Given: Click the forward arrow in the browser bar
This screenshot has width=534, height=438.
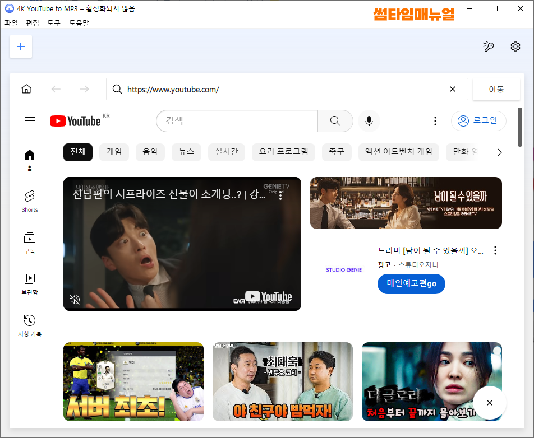Looking at the screenshot, I should pos(84,89).
